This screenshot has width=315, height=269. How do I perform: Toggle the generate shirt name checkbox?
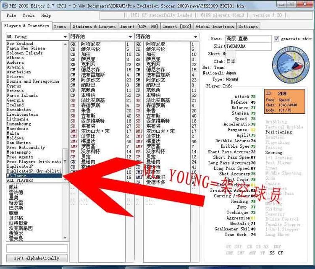(x=276, y=39)
